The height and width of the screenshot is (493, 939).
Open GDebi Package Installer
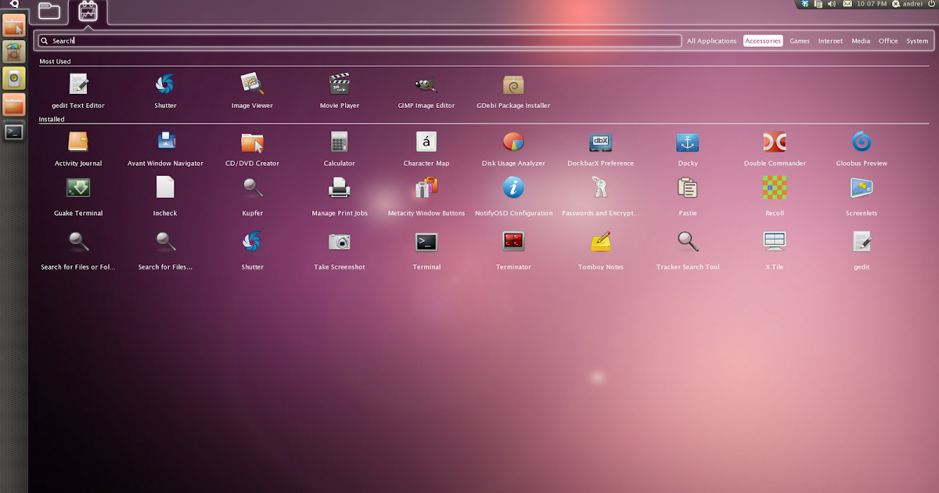(513, 90)
